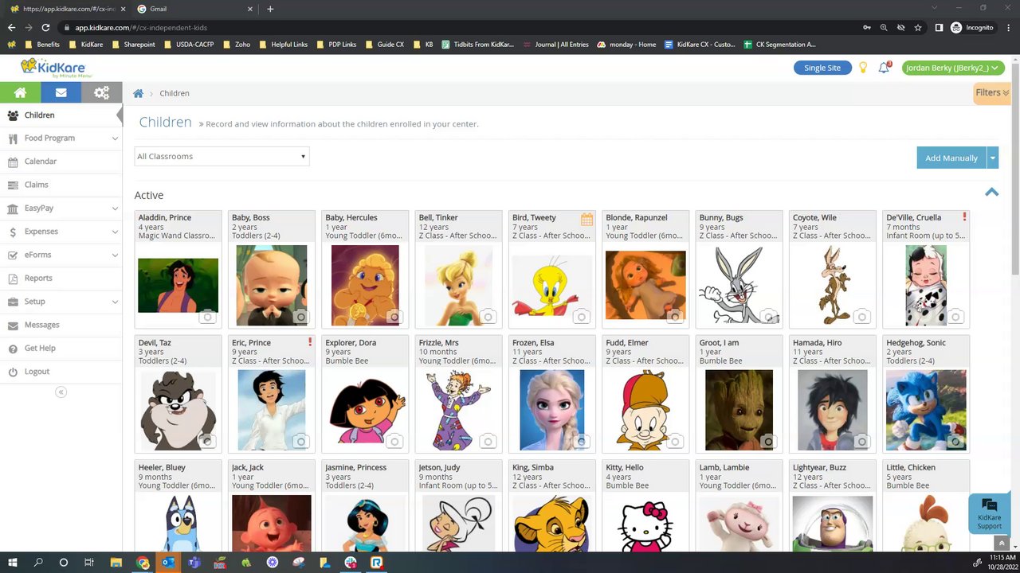The width and height of the screenshot is (1020, 573).
Task: Expand the eForms menu
Action: click(x=61, y=255)
